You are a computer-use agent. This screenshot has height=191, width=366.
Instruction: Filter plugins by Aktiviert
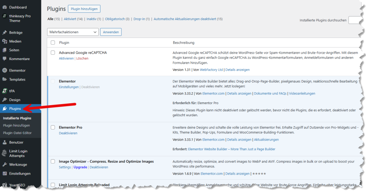[x=70, y=19]
